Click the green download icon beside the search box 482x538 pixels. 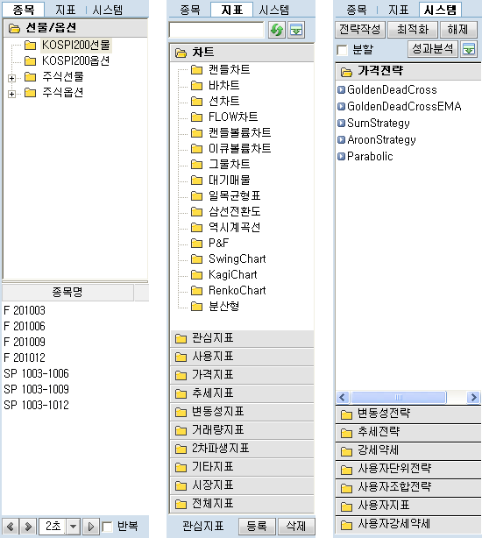tap(296, 30)
